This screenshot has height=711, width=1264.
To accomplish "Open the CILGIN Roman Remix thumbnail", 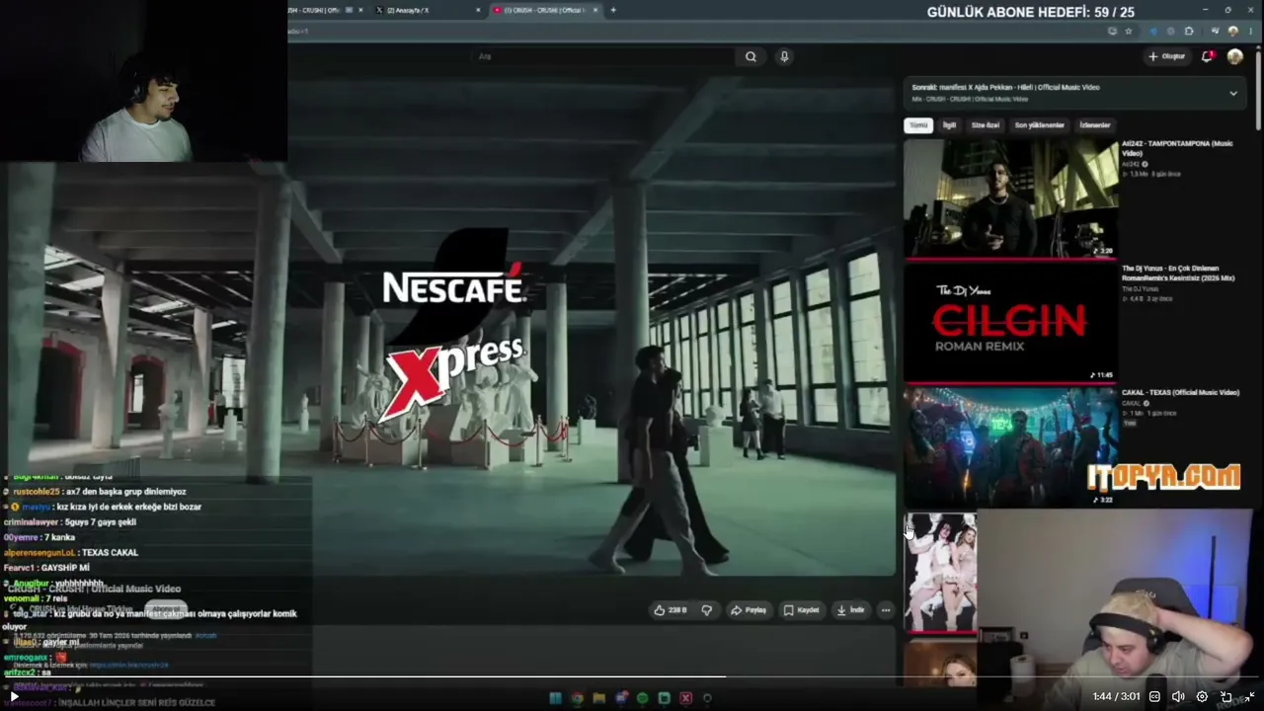I will tap(1011, 323).
